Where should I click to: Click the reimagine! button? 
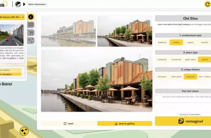click(x=183, y=121)
